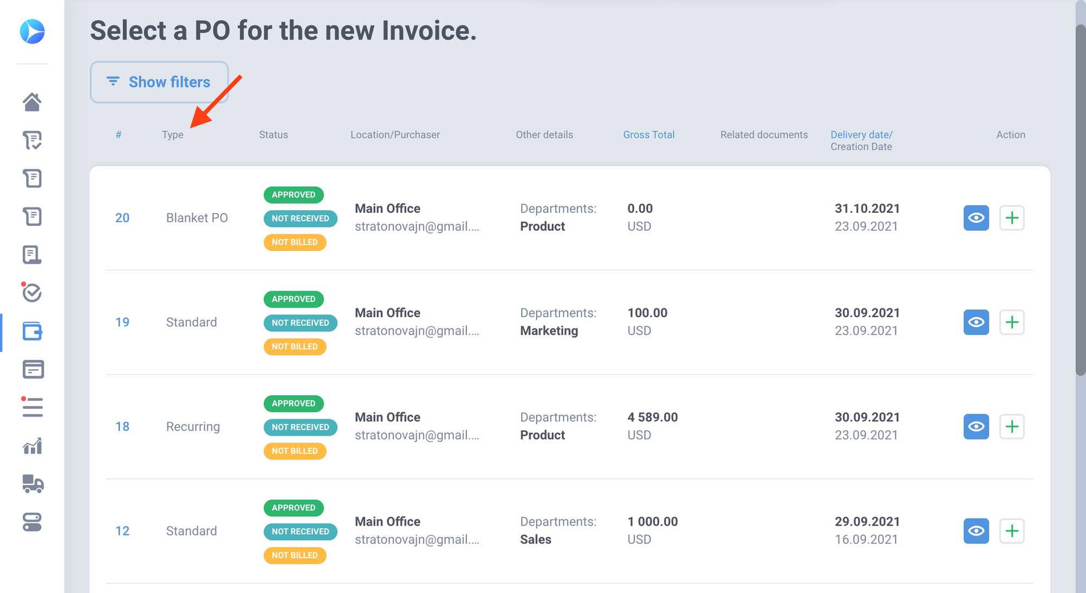The width and height of the screenshot is (1086, 593).
Task: Sort by Gross Total column header
Action: (x=648, y=134)
